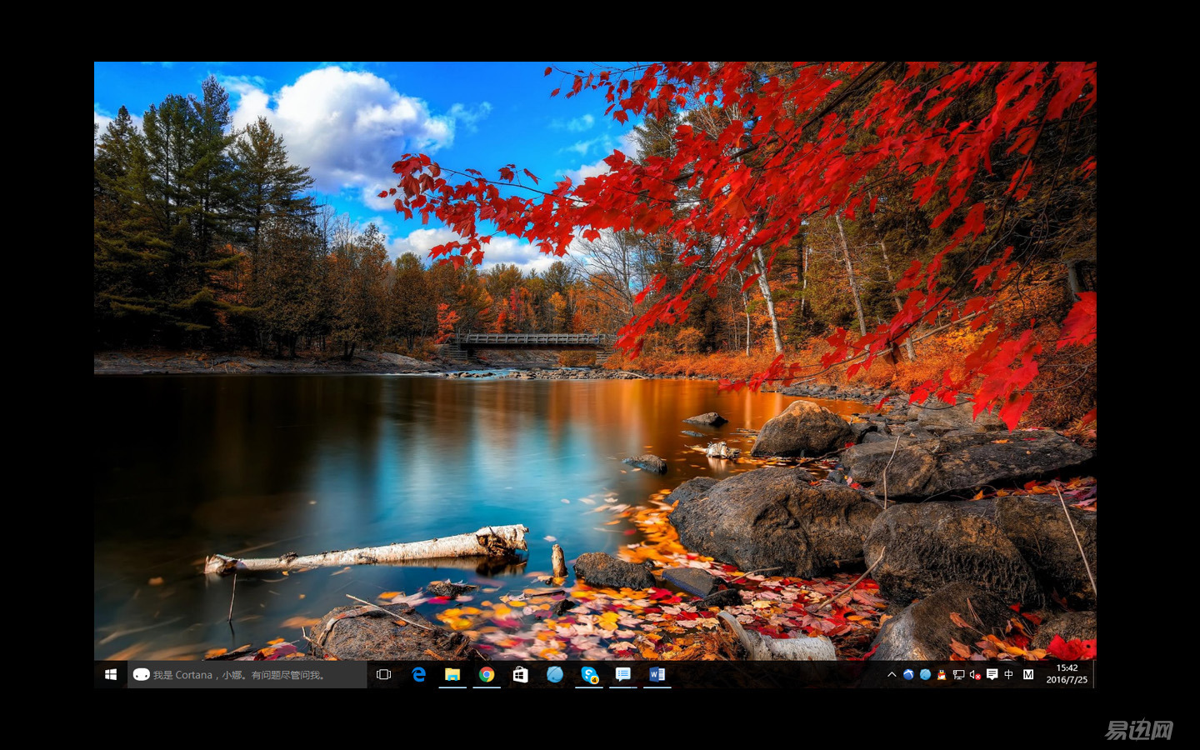The image size is (1200, 750).
Task: Open blue sphere app between Store and Skype
Action: 555,675
